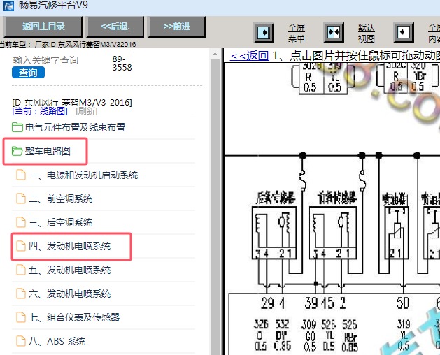This screenshot has width=440, height=355.
Task: Click the 全屏菜单 panel arrow icon
Action: pyautogui.click(x=264, y=33)
